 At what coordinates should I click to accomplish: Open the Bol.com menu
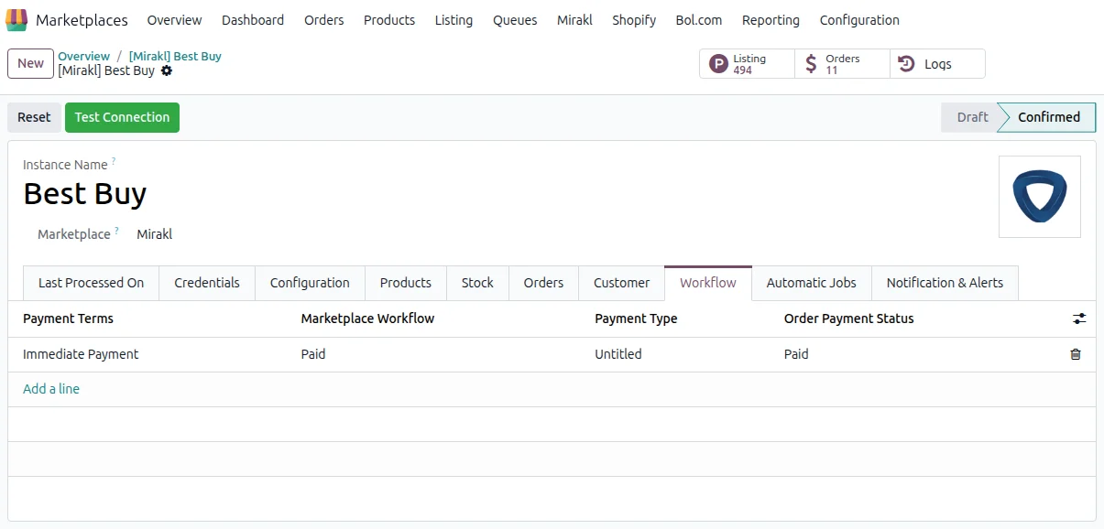(x=699, y=20)
